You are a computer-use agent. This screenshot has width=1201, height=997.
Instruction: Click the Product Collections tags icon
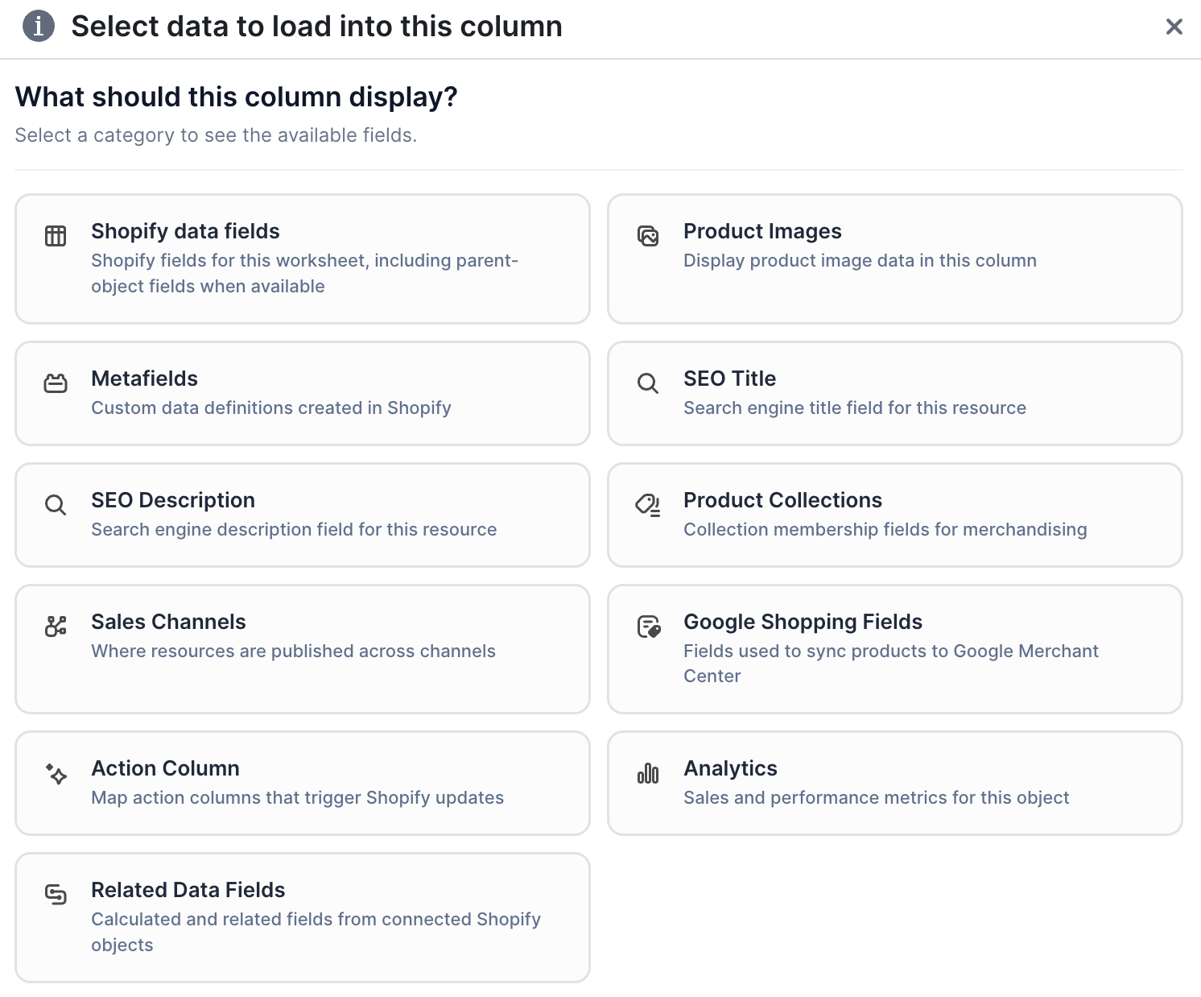tap(647, 505)
